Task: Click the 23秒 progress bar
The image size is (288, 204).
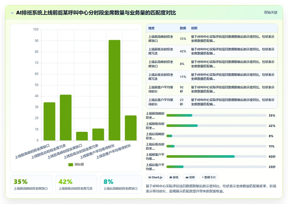Action: click(x=216, y=167)
